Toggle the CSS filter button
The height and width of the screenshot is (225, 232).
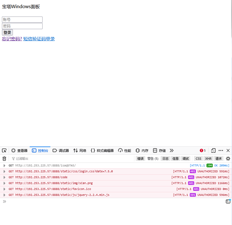tap(198, 159)
